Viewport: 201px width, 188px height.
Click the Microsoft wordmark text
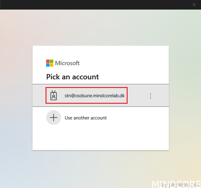coord(67,63)
